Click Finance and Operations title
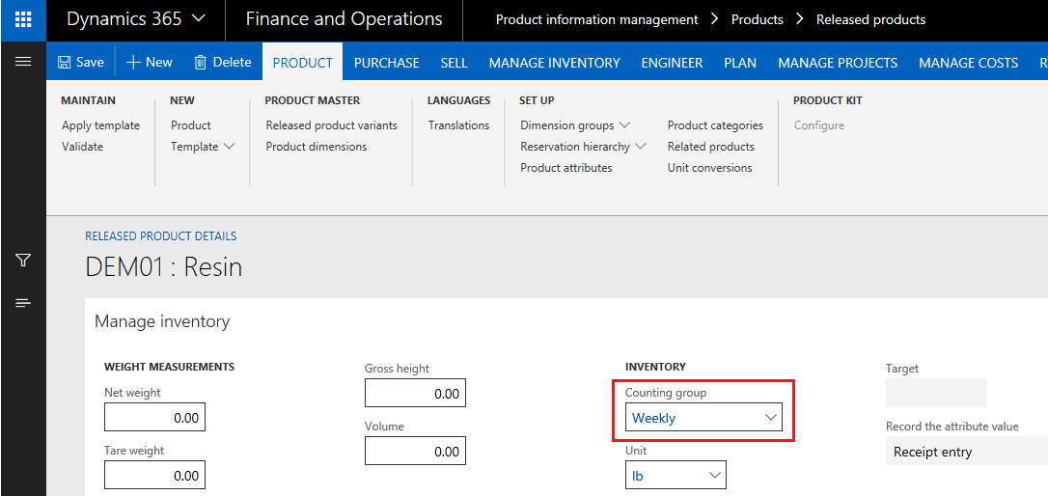Screen dimensions: 1048x496 click(345, 19)
